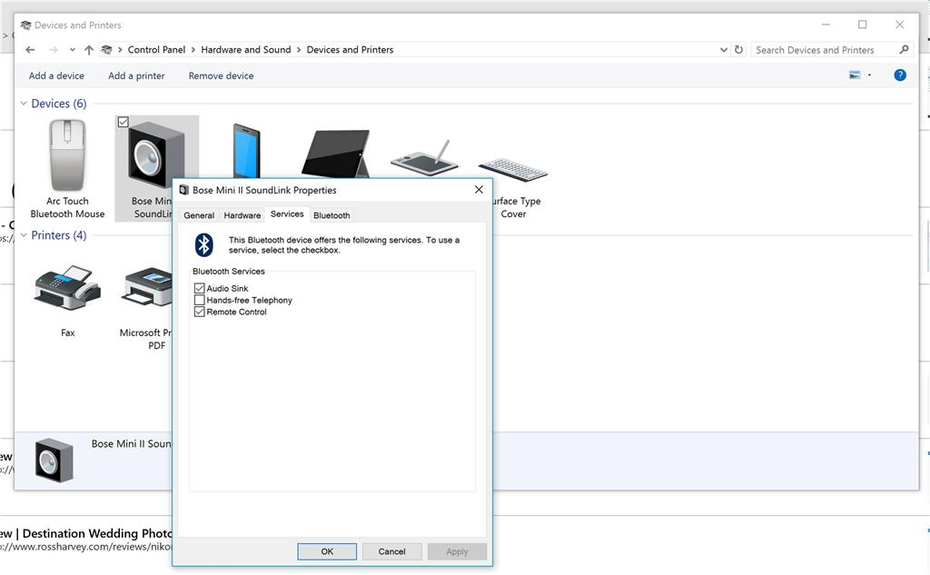Uncheck the Remote Control service
The width and height of the screenshot is (930, 575).
click(x=199, y=312)
